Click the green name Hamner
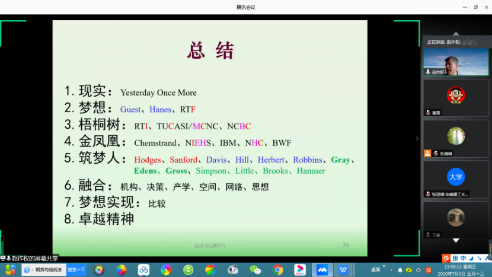This screenshot has width=492, height=277. pyautogui.click(x=311, y=171)
